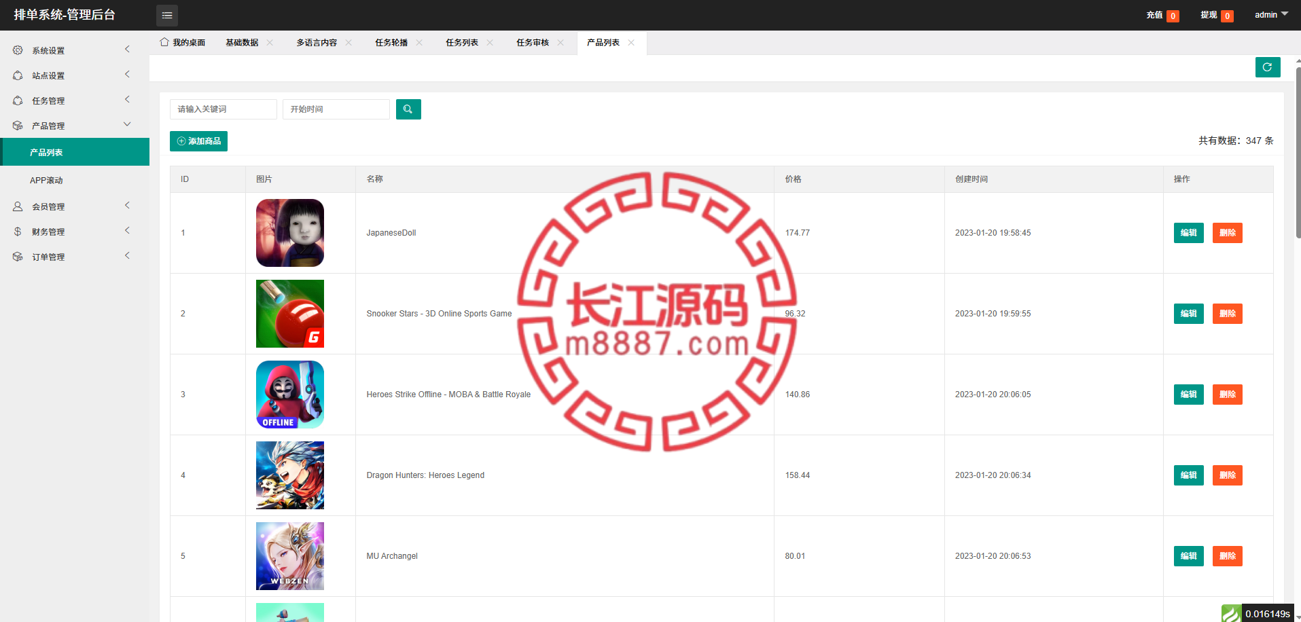
Task: Open MU Archangel product image
Action: point(290,556)
